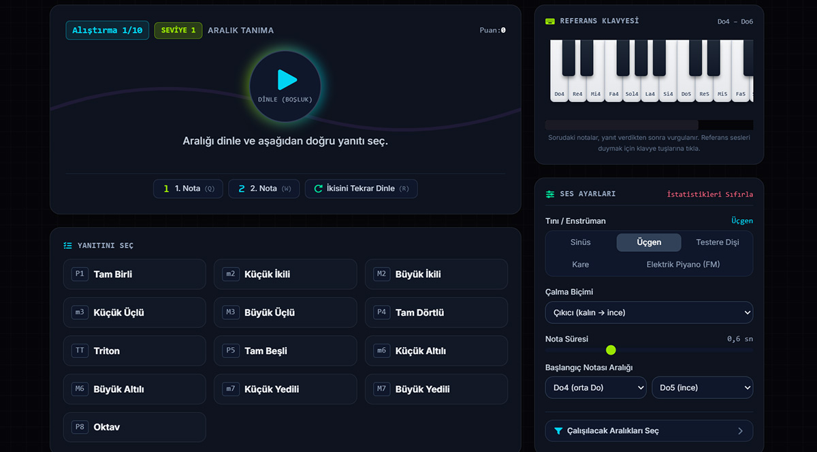
Task: Click the "Puan:0" score text
Action: coord(493,31)
